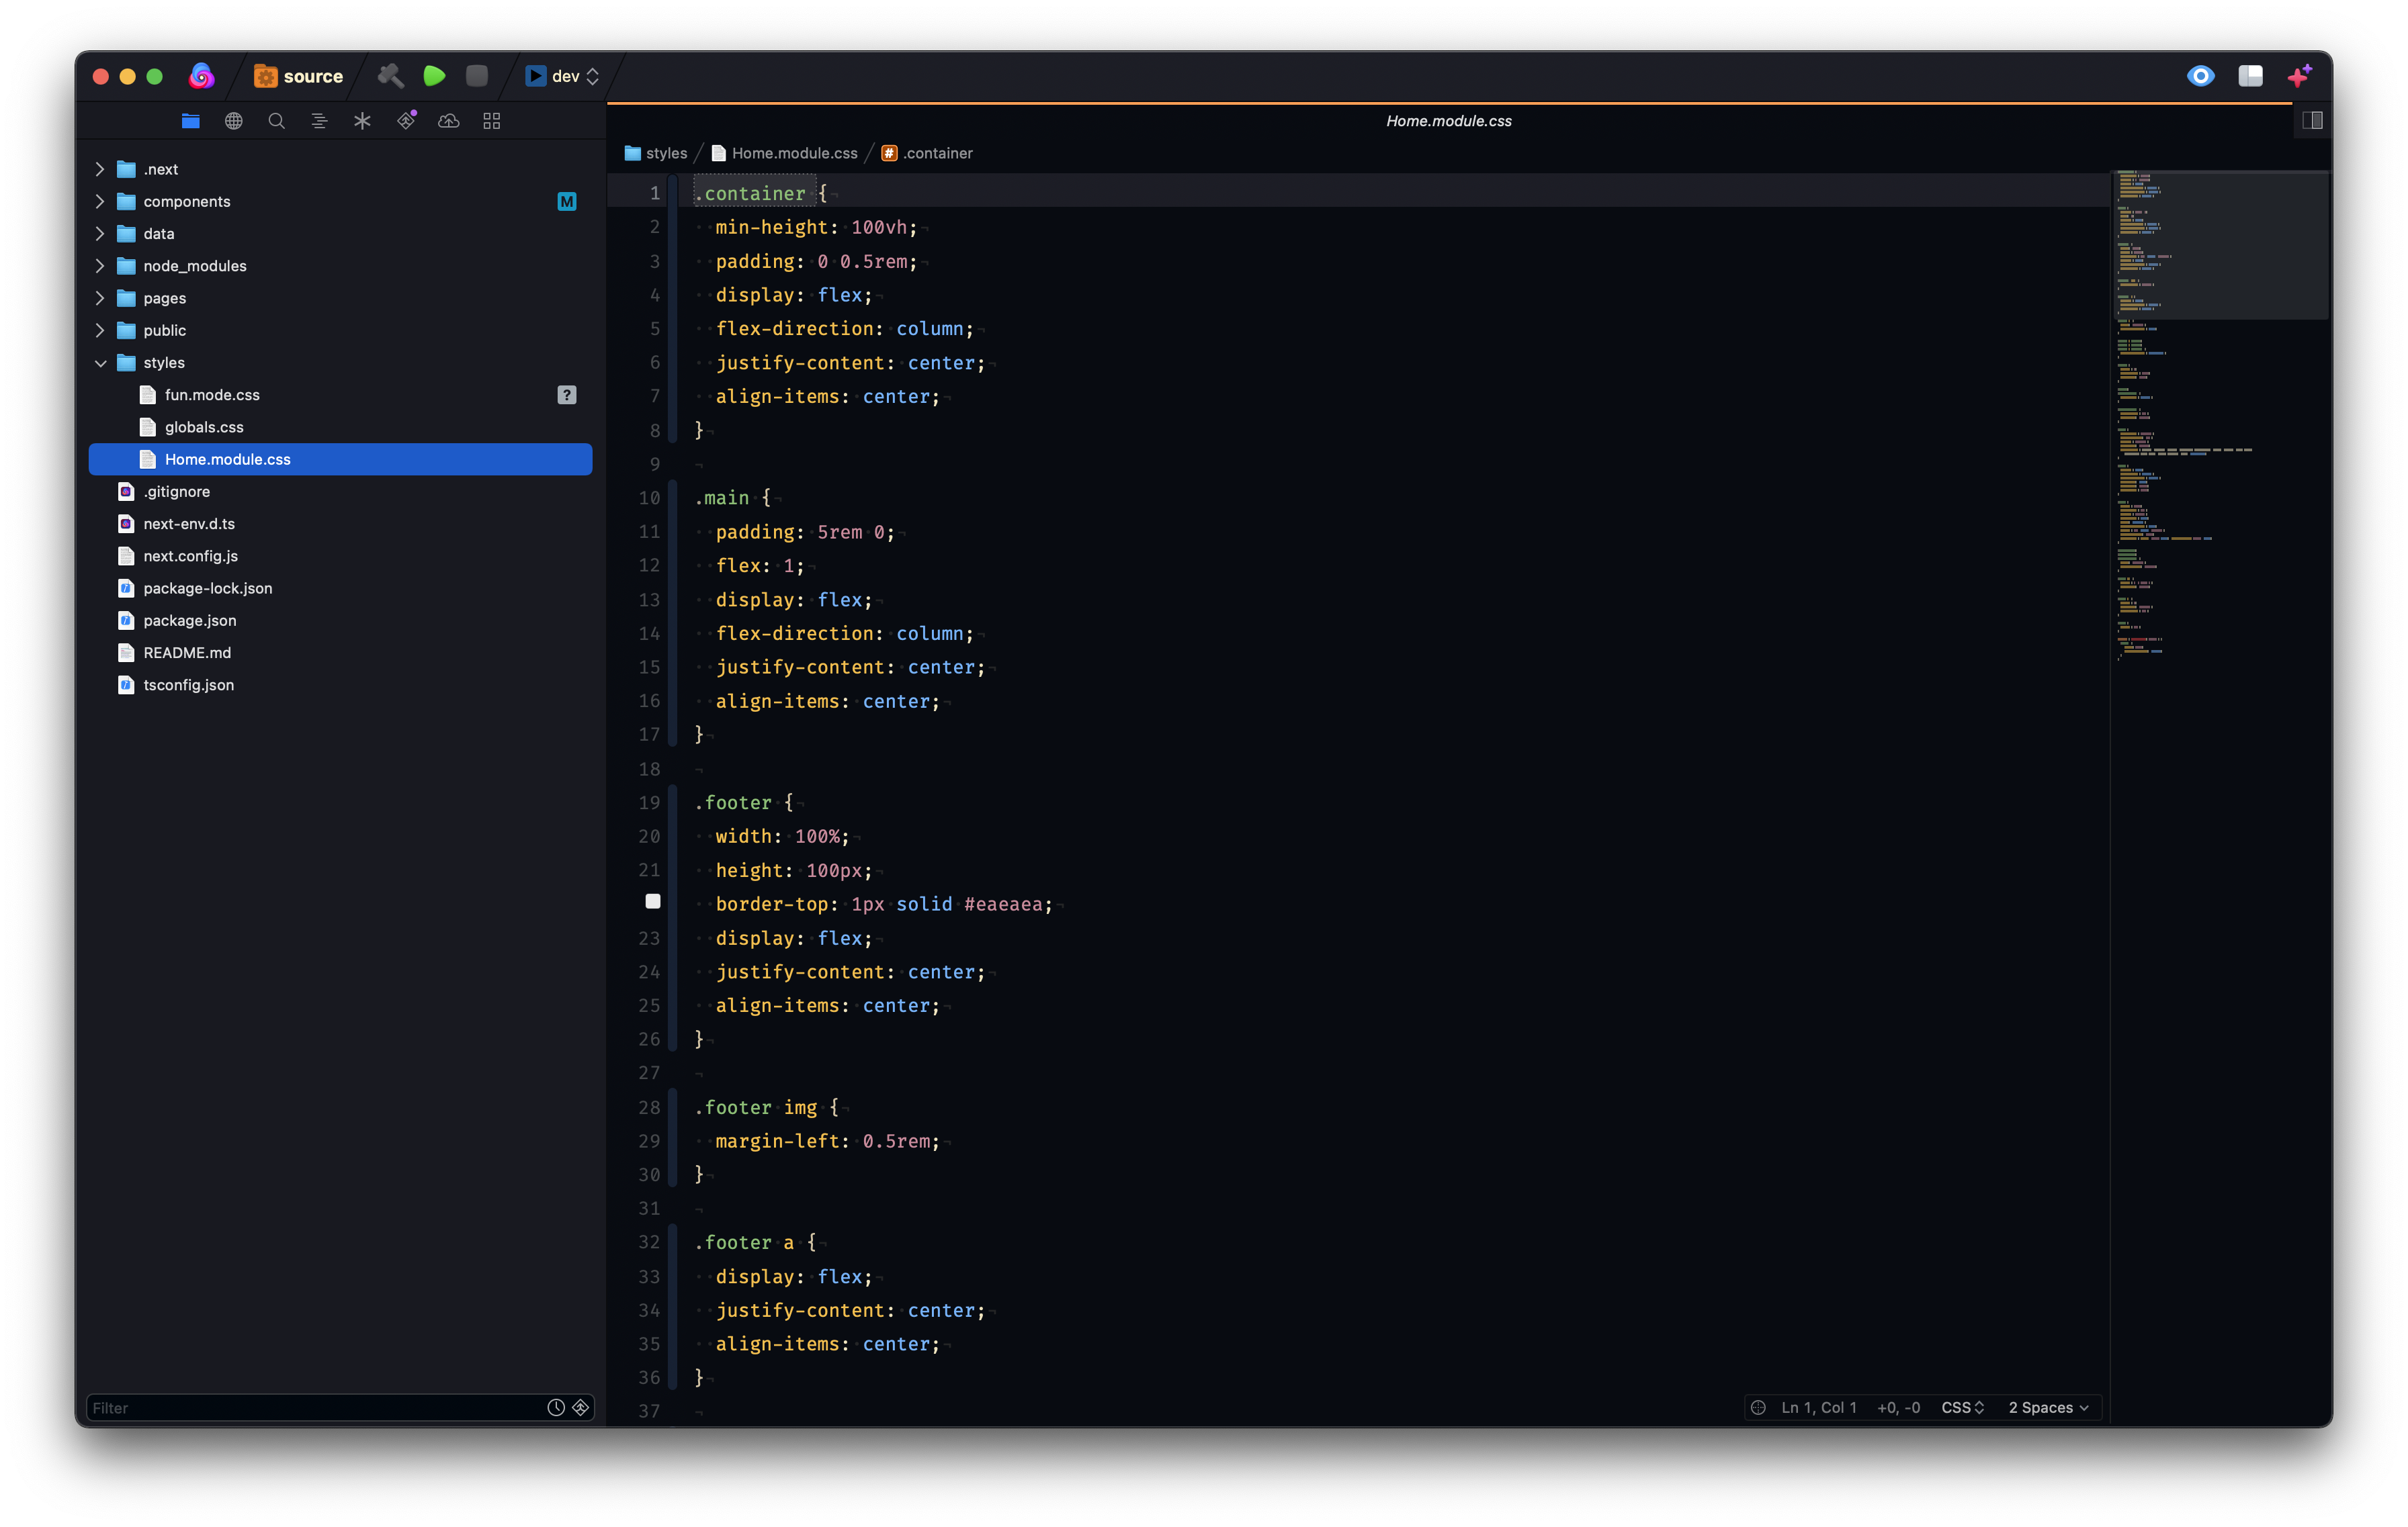Select globals.css in the file tree
The width and height of the screenshot is (2408, 1527).
[204, 426]
